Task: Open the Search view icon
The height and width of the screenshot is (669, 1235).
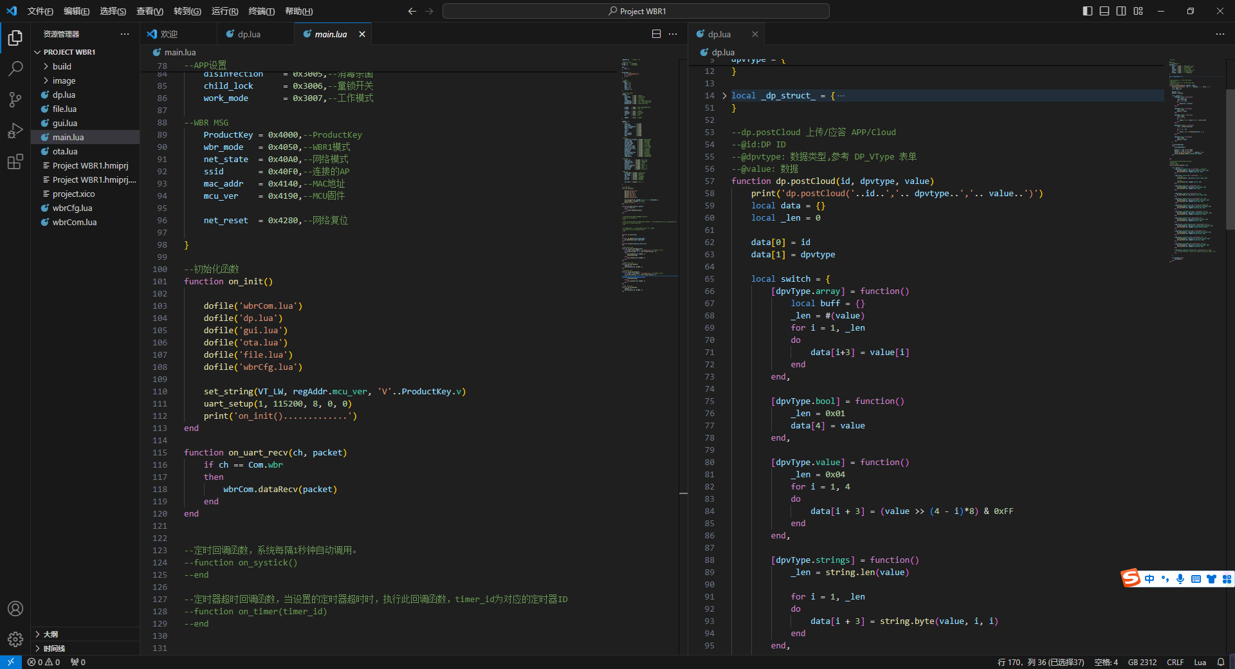Action: tap(15, 69)
